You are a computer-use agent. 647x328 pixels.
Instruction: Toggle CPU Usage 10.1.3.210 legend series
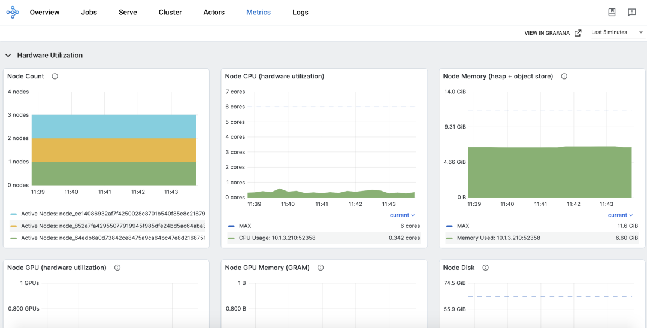tap(277, 238)
